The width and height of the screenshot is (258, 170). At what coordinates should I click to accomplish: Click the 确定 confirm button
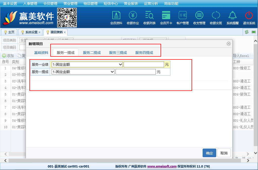[x=209, y=153]
